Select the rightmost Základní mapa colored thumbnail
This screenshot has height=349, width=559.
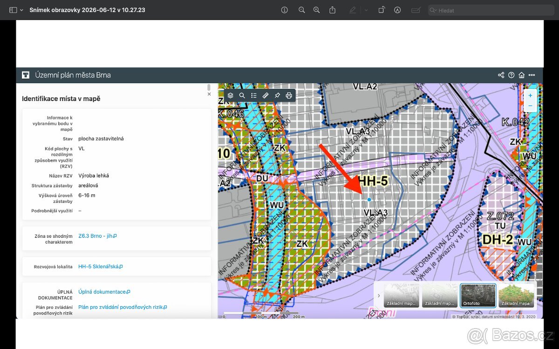point(516,295)
